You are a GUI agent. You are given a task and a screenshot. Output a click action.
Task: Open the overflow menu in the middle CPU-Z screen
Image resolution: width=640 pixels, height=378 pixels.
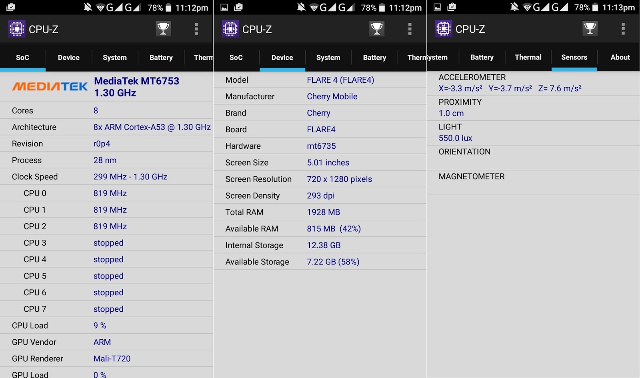pyautogui.click(x=410, y=29)
